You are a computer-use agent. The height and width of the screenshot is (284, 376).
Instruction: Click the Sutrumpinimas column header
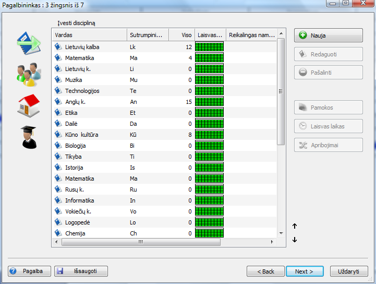tap(148, 35)
